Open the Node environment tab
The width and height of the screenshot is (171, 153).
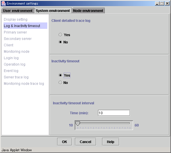click(88, 11)
